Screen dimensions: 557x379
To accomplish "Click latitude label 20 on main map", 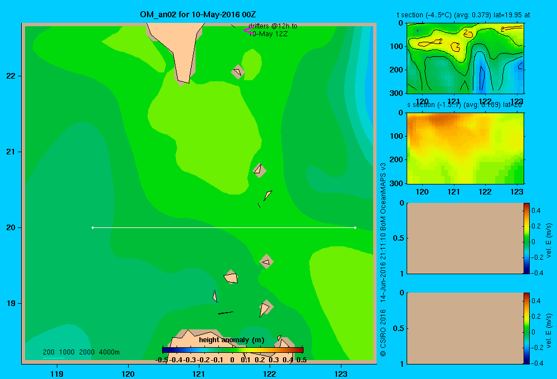I will pyautogui.click(x=11, y=227).
